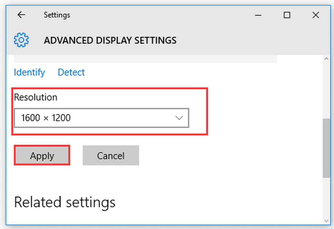Click the blue Settings gear icon
The height and width of the screenshot is (229, 334).
pos(21,40)
